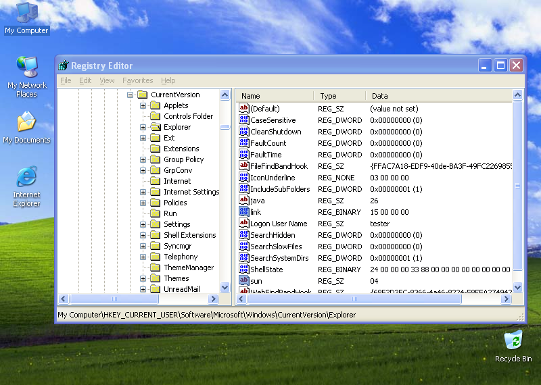
Task: Select the ThemeManager key
Action: click(x=189, y=267)
